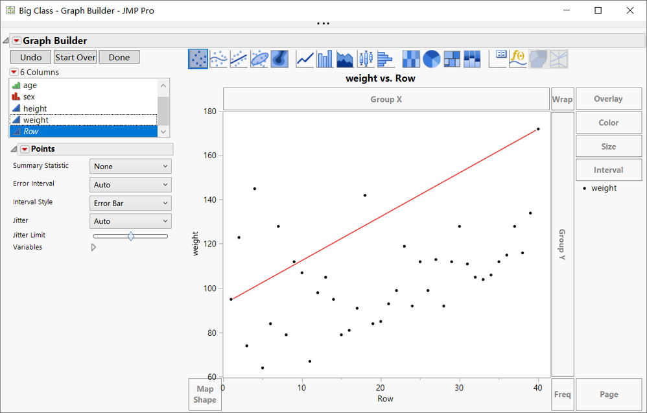Open the Graph Builder red triangle menu

pyautogui.click(x=16, y=40)
